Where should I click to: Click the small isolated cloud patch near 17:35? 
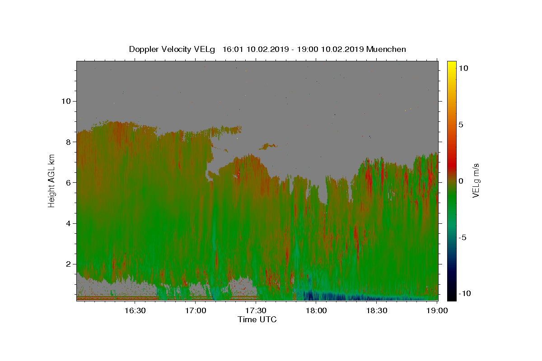pyautogui.click(x=269, y=146)
